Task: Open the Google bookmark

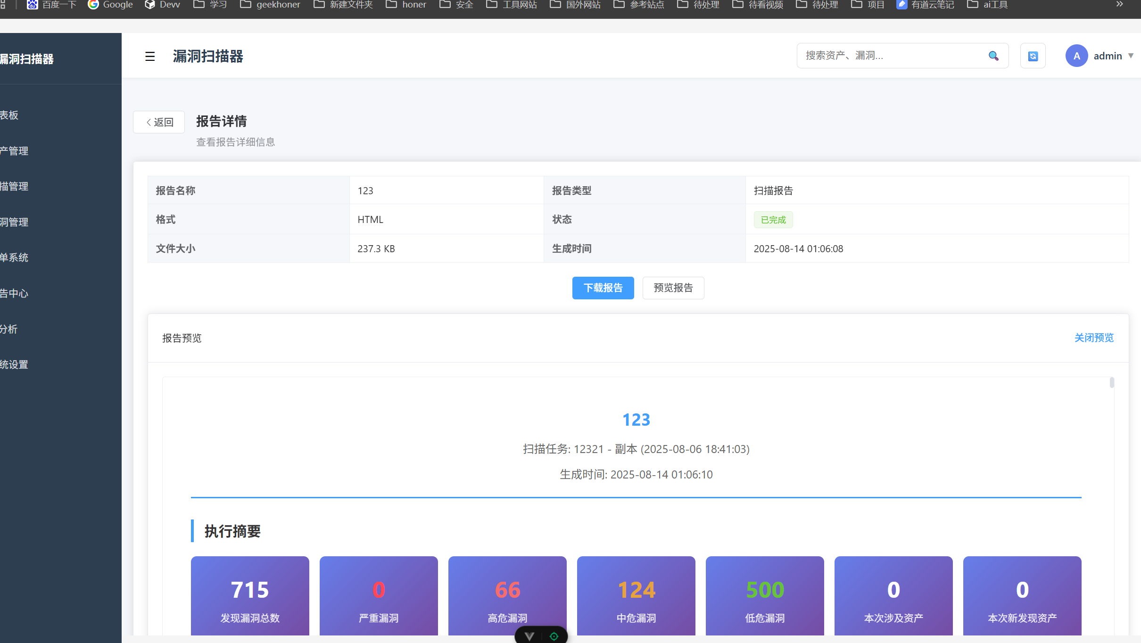Action: [x=110, y=5]
